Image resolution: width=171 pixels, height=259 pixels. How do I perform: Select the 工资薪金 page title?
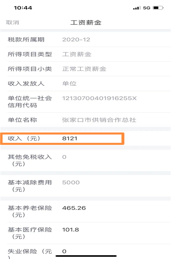pos(86,22)
